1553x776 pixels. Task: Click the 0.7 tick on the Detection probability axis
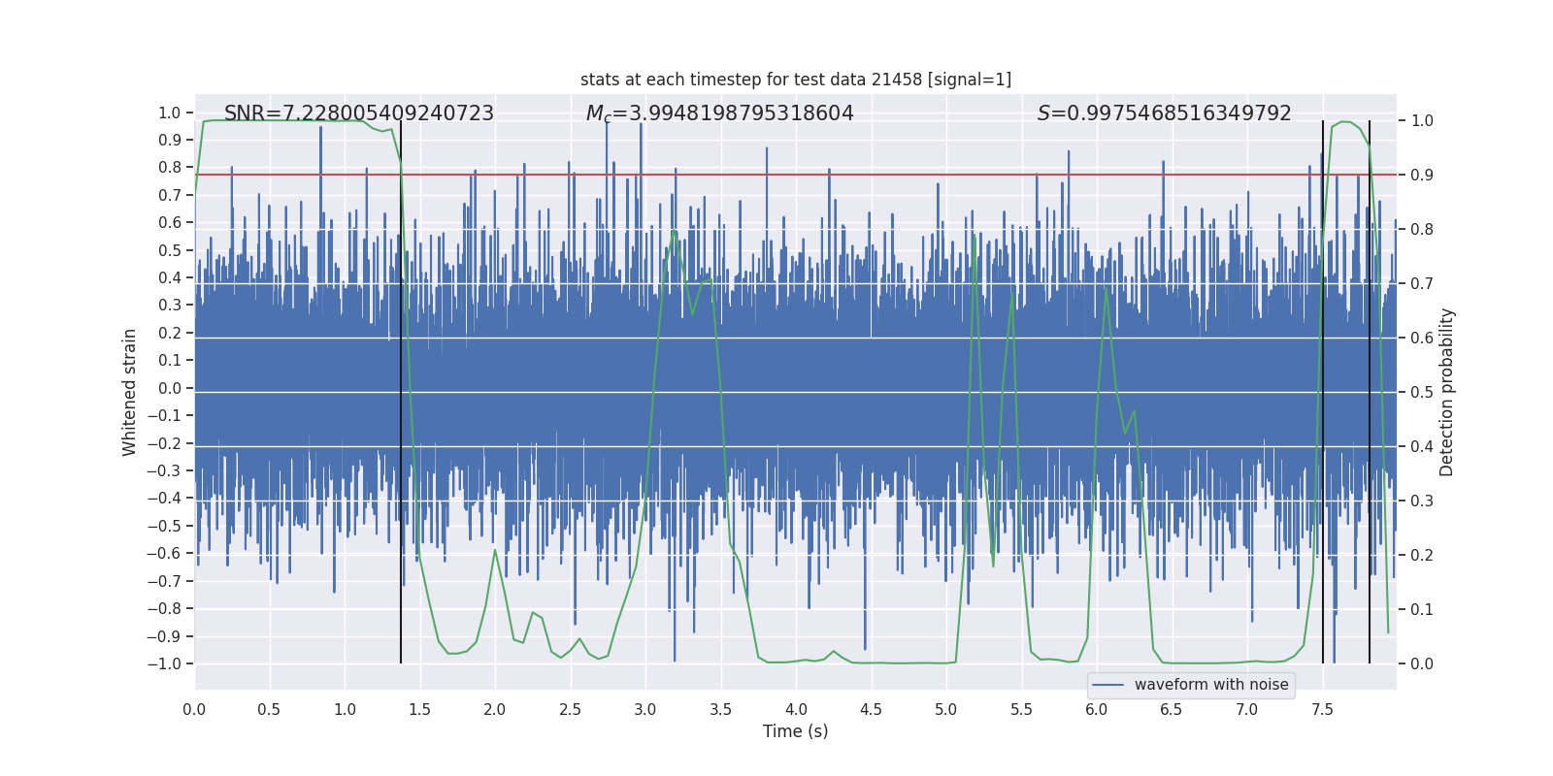[1422, 284]
